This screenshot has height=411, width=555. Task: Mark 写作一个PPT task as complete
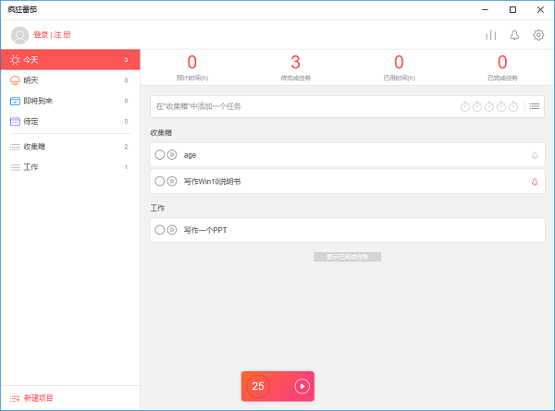160,230
